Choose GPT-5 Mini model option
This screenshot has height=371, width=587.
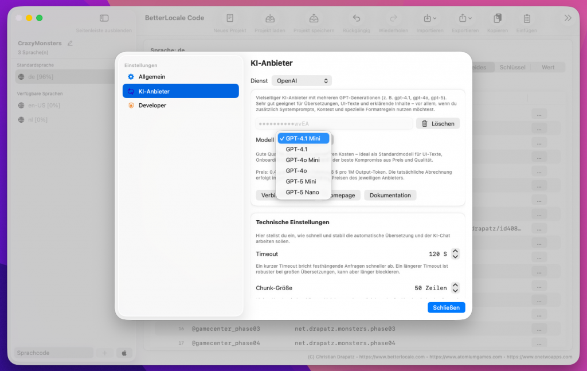tap(302, 181)
